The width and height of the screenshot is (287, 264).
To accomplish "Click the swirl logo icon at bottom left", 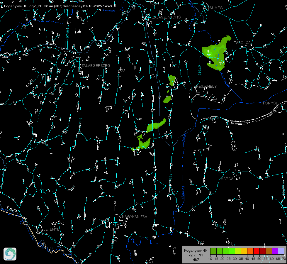I will (x=10, y=254).
